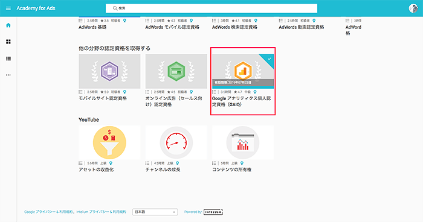This screenshot has height=222, width=423.
Task: Click the search magnifier icon
Action: click(115, 8)
